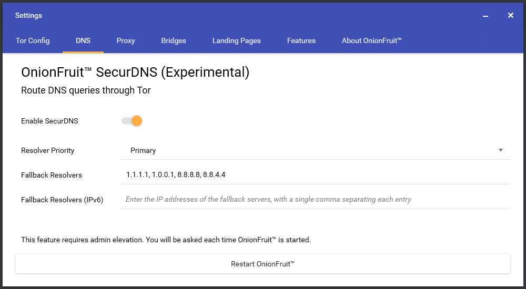Click the Restart OnionFruit button
This screenshot has width=526, height=289.
click(263, 264)
